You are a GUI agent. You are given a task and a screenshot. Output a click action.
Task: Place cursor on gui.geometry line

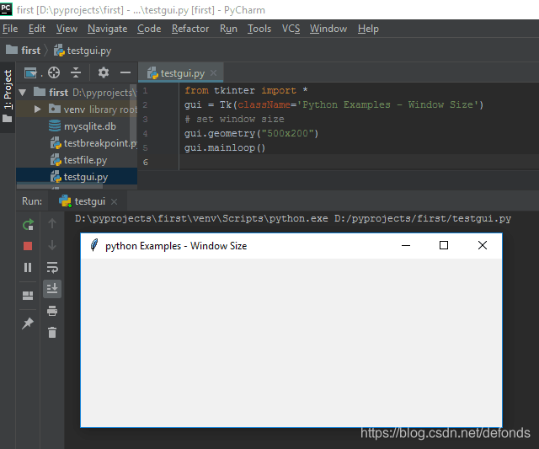[251, 133]
